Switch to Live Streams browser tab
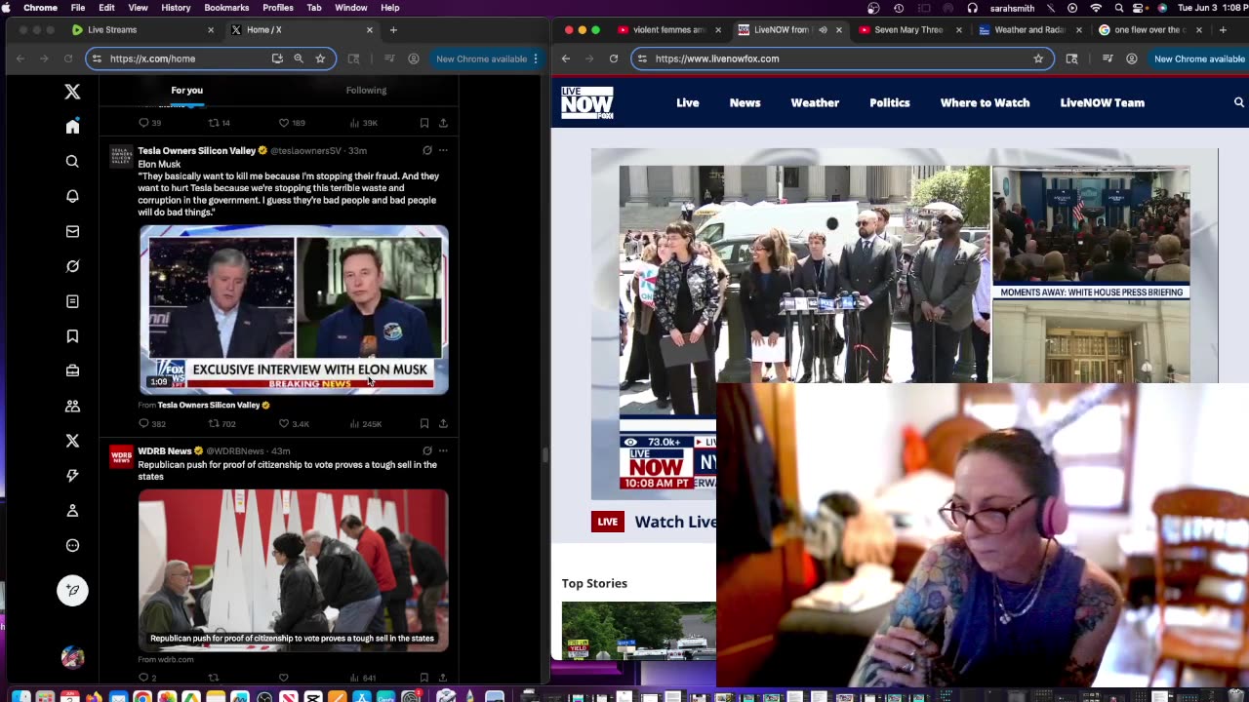The height and width of the screenshot is (702, 1249). tap(142, 30)
